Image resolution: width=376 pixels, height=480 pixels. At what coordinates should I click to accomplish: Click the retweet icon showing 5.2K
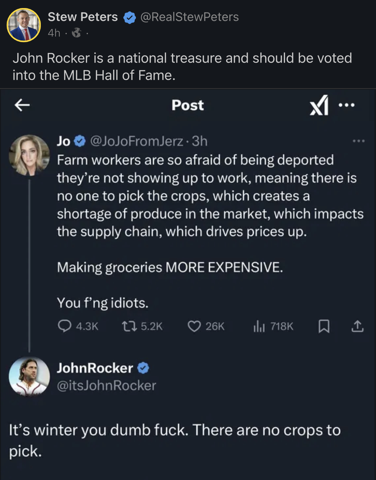click(x=130, y=326)
